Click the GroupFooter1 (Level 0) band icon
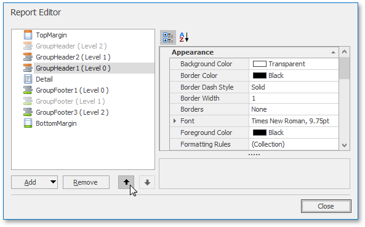Screen dimensions: 365x227 coord(28,90)
